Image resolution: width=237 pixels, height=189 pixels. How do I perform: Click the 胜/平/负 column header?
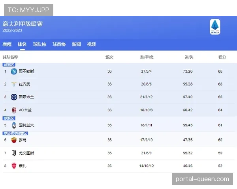click(x=147, y=57)
